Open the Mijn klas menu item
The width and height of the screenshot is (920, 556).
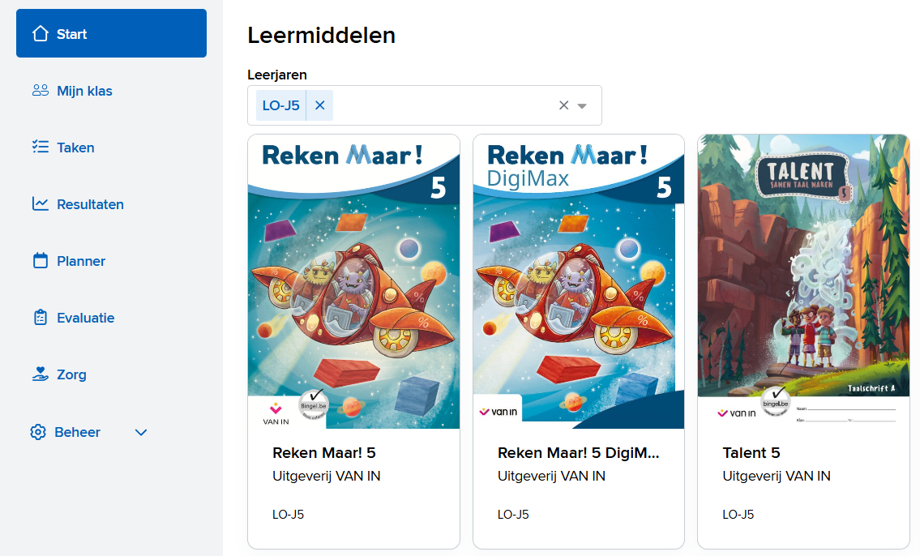coord(84,91)
